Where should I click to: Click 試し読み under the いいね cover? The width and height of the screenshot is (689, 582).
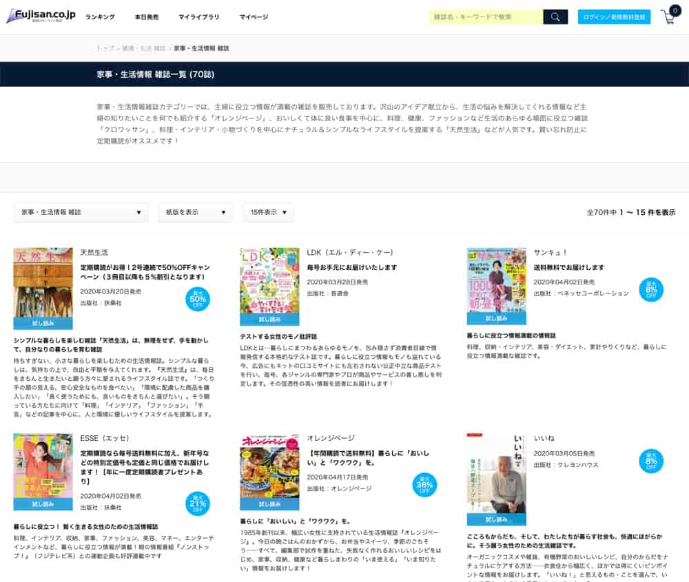[x=496, y=519]
